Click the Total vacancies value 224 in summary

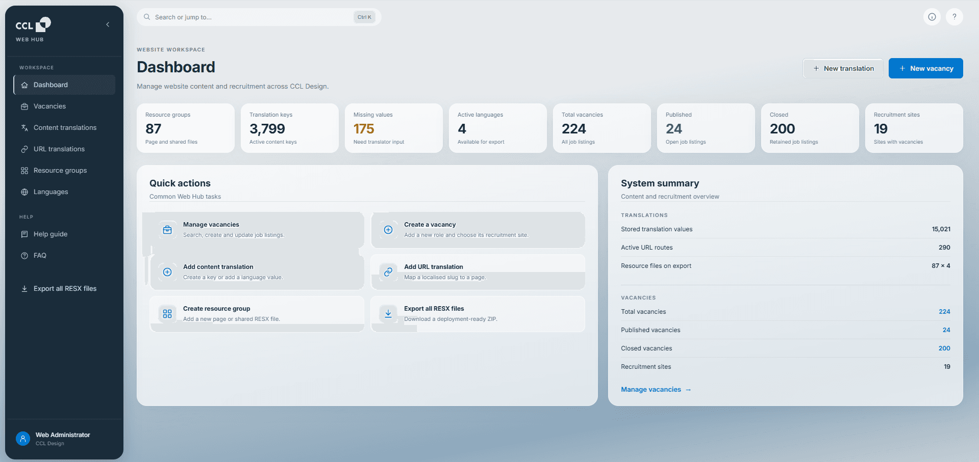[x=944, y=312]
